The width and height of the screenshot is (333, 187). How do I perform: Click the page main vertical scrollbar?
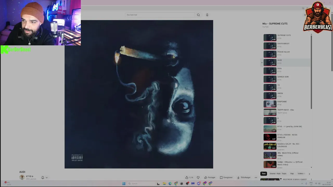[x=332, y=43]
